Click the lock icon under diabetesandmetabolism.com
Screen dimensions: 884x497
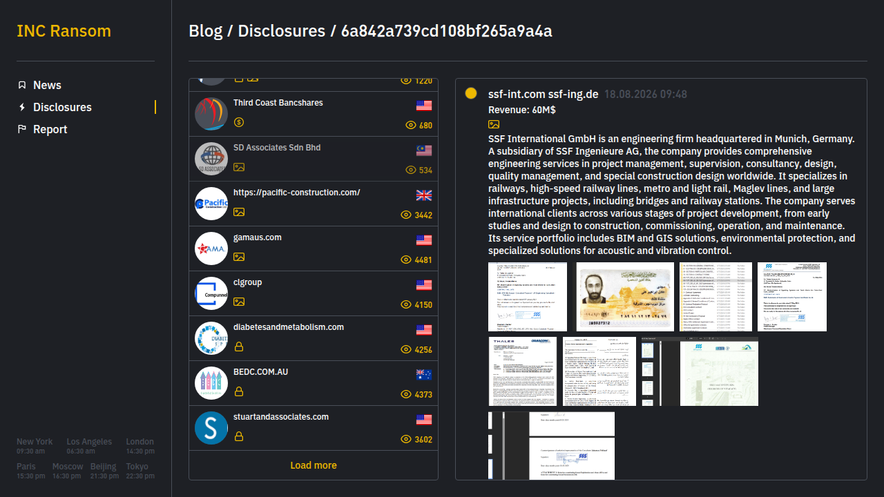239,347
